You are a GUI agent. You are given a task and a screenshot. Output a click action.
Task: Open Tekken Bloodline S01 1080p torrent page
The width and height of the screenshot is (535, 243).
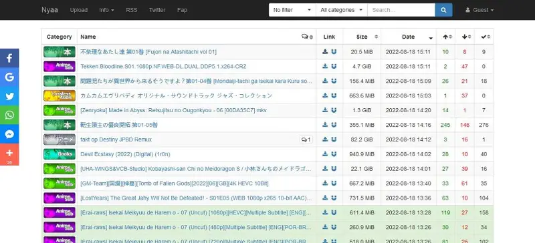point(163,67)
